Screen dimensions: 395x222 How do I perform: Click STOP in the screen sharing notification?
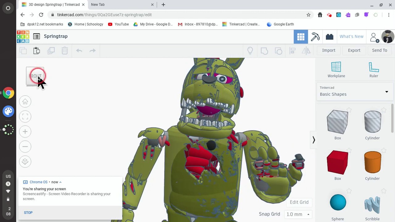(28, 212)
